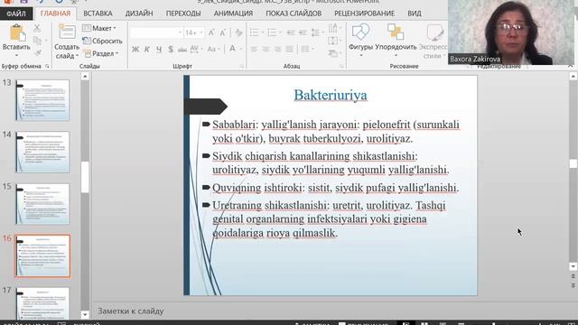Select slide 14 thumbnail

[x=42, y=152]
